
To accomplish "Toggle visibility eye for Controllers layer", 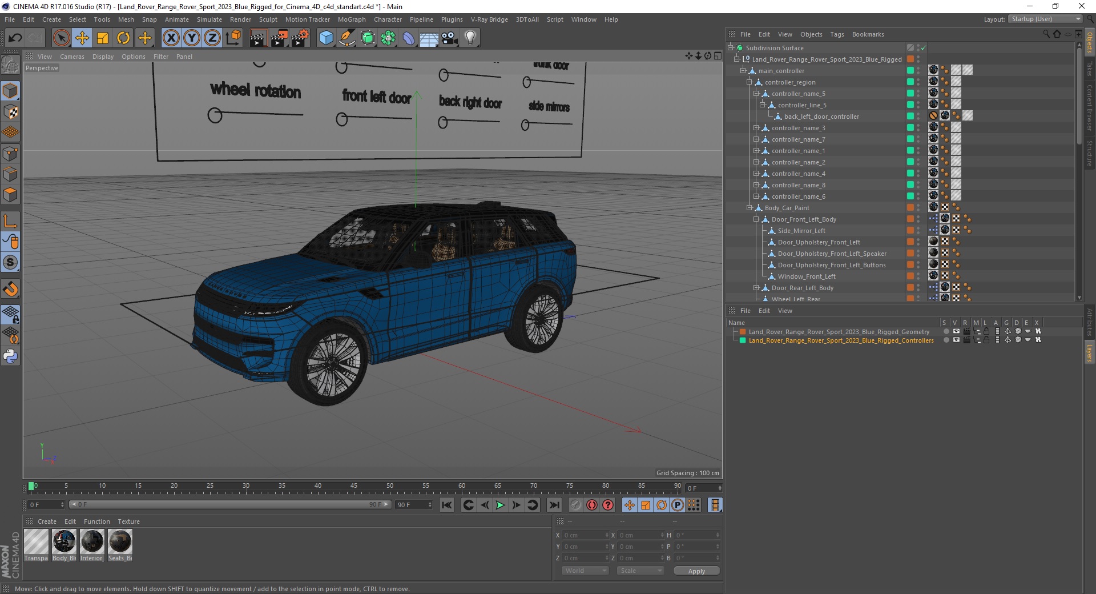I will (x=956, y=340).
